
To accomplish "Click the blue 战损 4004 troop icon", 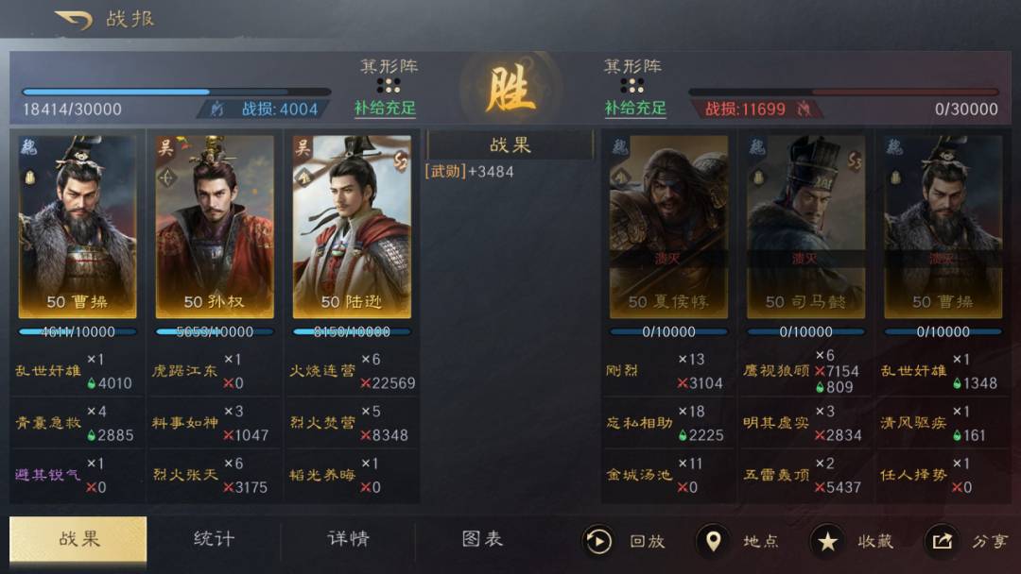I will (x=216, y=110).
